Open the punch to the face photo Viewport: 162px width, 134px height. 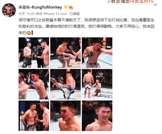click(97, 53)
